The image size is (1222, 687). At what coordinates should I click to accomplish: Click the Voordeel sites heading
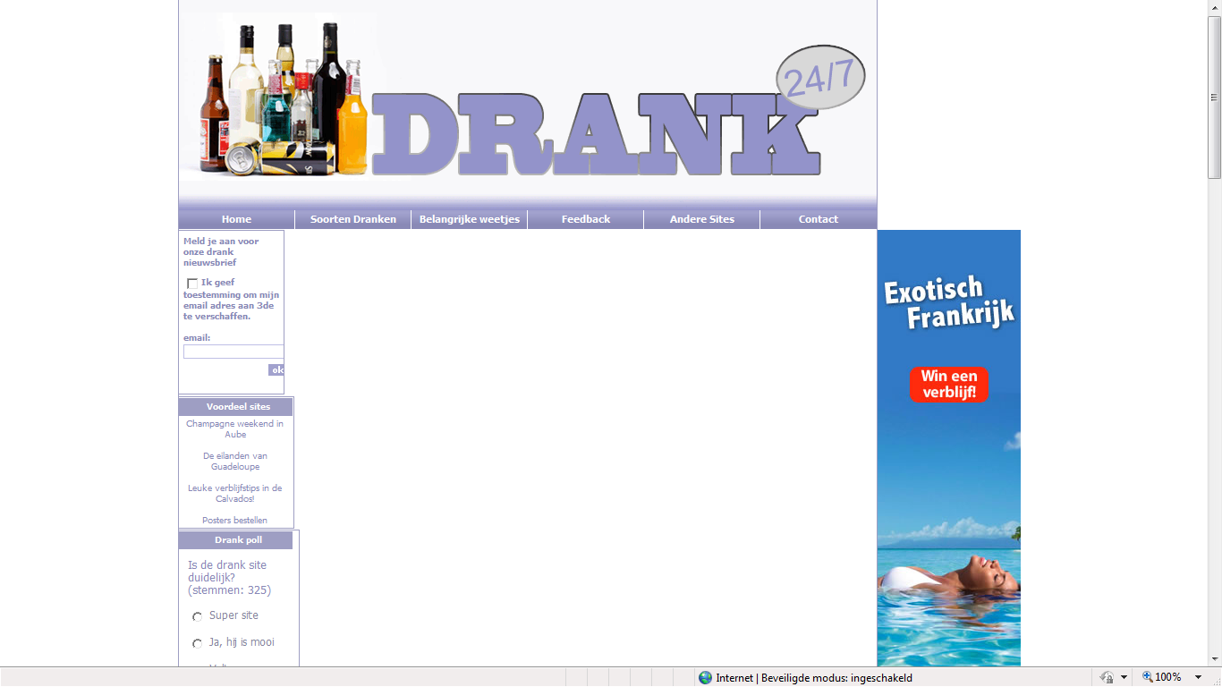coord(238,407)
